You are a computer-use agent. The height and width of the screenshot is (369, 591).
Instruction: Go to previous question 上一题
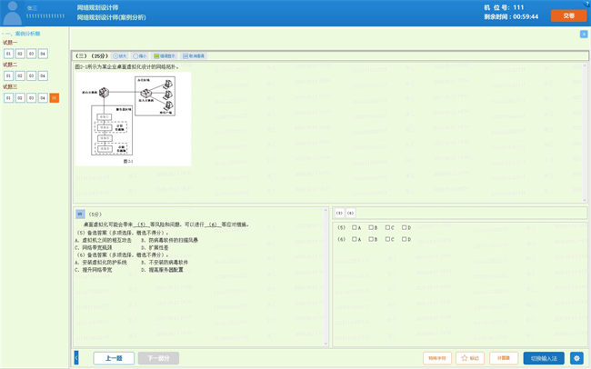coord(114,358)
